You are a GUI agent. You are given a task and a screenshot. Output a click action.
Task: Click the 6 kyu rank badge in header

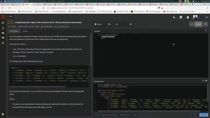pyautogui.click(x=202, y=17)
